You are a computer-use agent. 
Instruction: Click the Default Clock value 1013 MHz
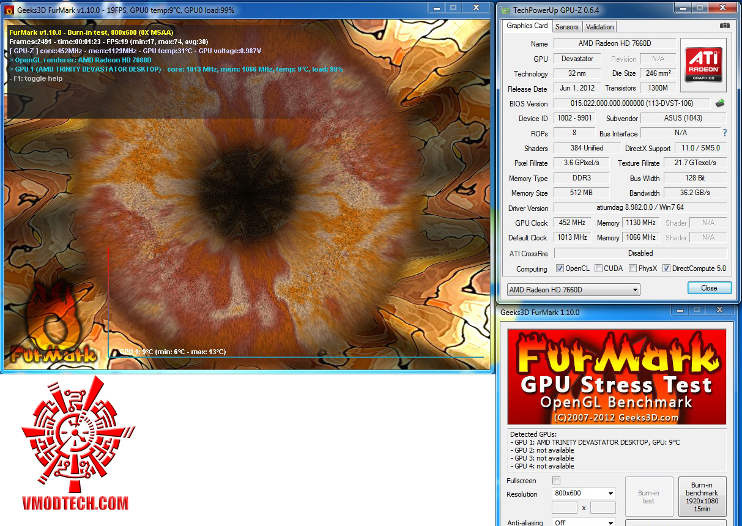coord(572,237)
